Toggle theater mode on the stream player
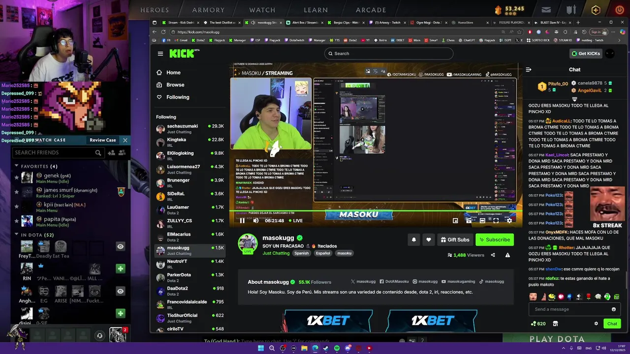This screenshot has height=354, width=630. coord(482,220)
